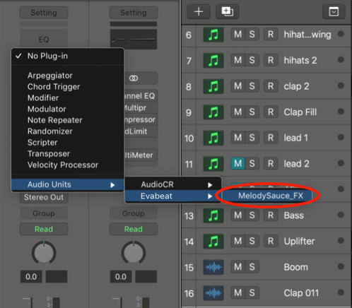The image size is (352, 308).
Task: Expand the AudioCR submenu
Action: click(x=173, y=184)
